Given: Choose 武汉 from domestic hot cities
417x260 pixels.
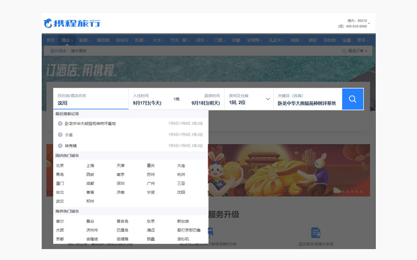Looking at the screenshot, I should point(60,201).
